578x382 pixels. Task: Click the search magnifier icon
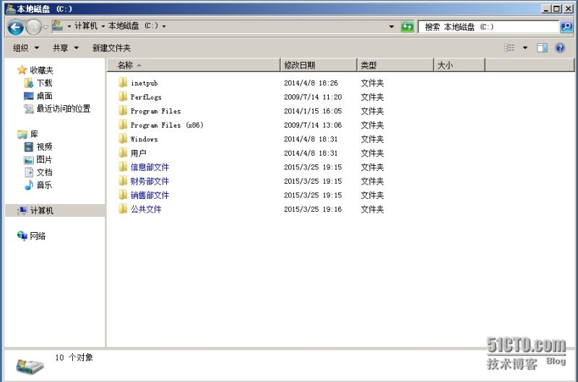coord(566,27)
